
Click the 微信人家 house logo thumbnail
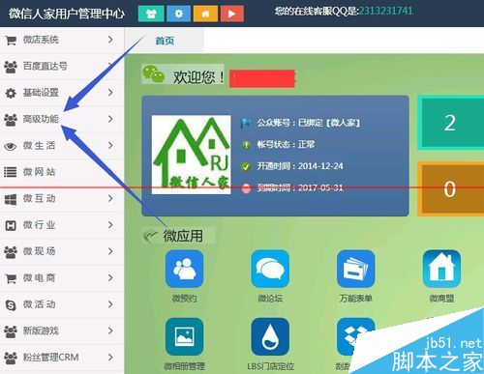point(192,155)
